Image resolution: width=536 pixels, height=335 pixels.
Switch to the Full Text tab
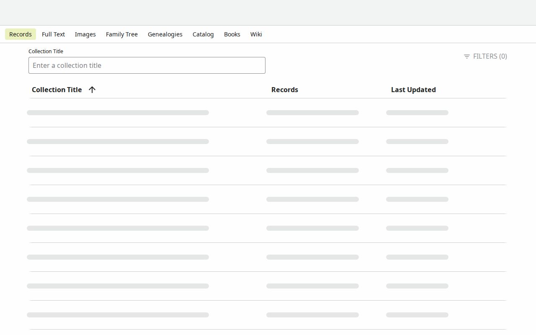(53, 34)
